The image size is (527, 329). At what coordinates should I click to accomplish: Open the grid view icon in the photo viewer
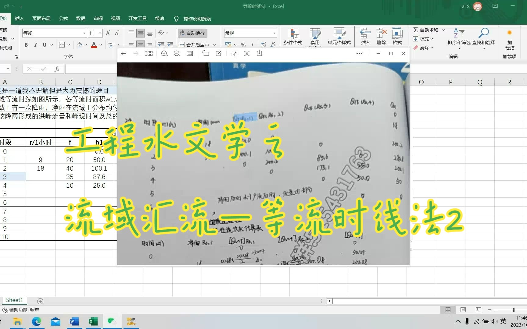(149, 53)
